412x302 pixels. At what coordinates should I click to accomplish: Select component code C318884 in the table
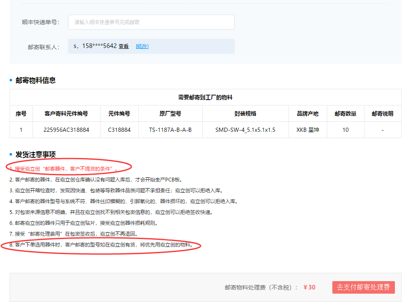[x=119, y=130]
